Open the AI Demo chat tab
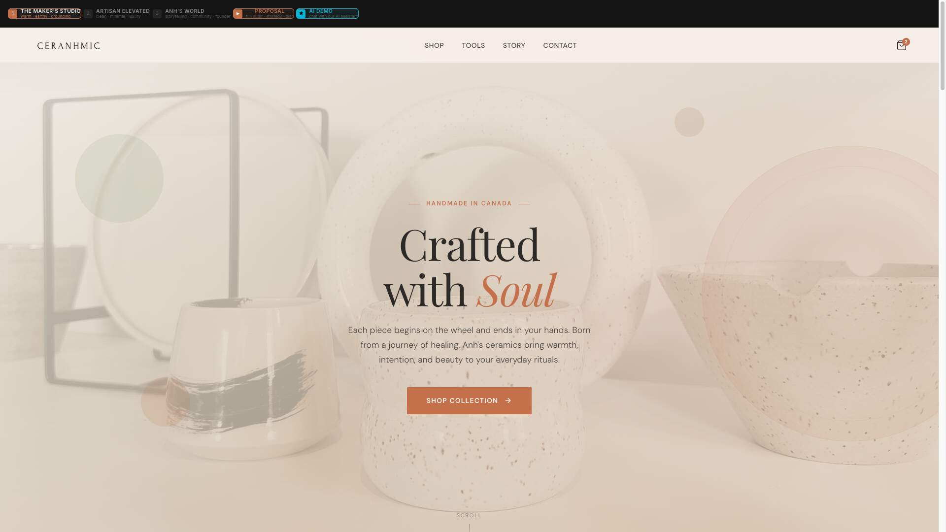The height and width of the screenshot is (532, 946). click(327, 14)
